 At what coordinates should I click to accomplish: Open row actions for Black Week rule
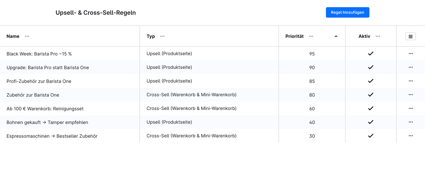tap(411, 54)
